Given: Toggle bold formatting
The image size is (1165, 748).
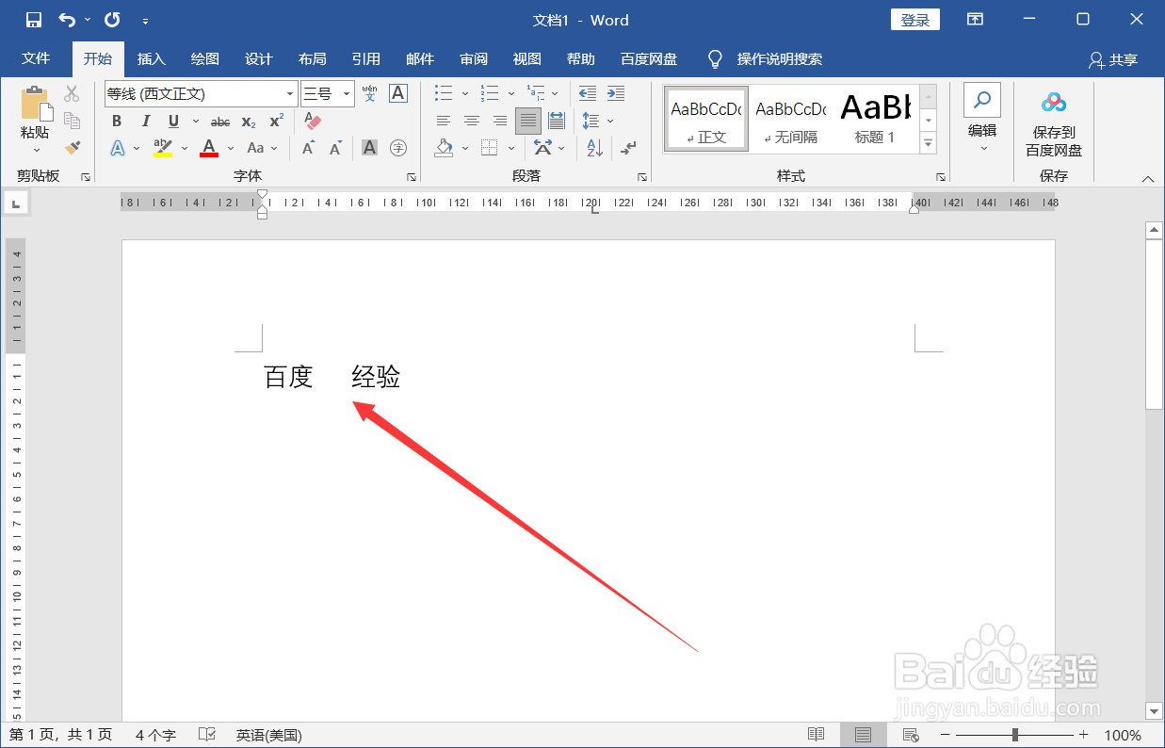Looking at the screenshot, I should click(117, 122).
